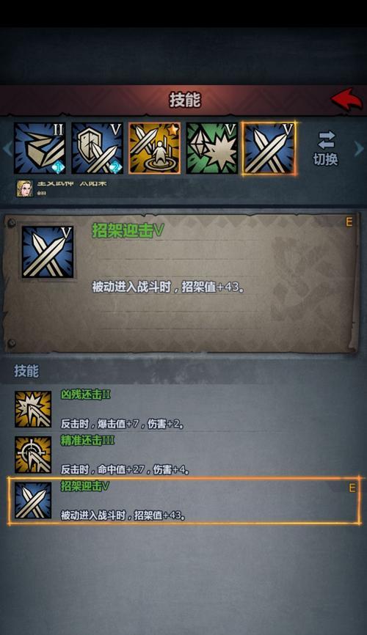Click the 精准还击III target crosshair icon
The width and height of the screenshot is (367, 635).
point(33,455)
